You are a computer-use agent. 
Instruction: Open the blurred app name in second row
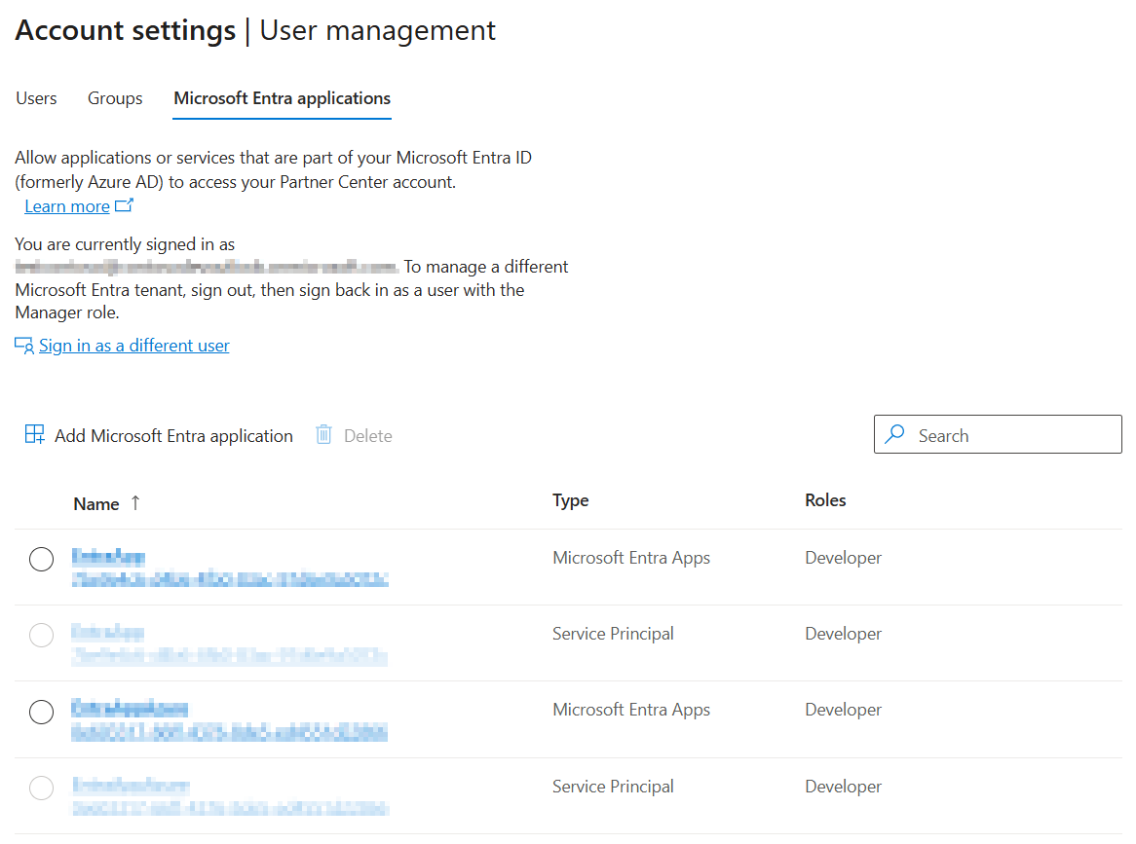(x=108, y=633)
